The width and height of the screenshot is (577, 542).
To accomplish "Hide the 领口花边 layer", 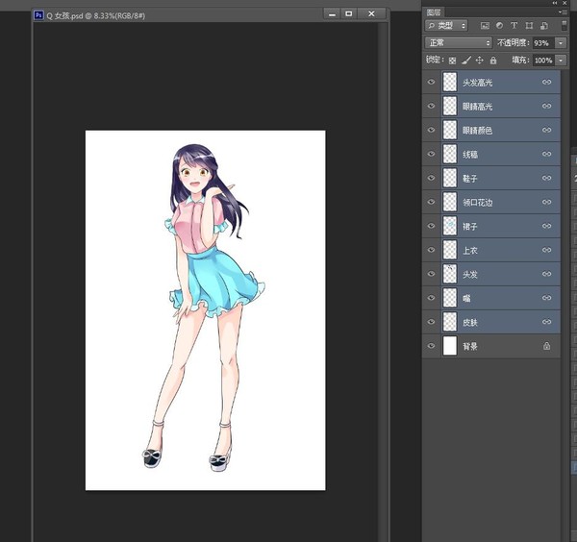I will pos(431,202).
